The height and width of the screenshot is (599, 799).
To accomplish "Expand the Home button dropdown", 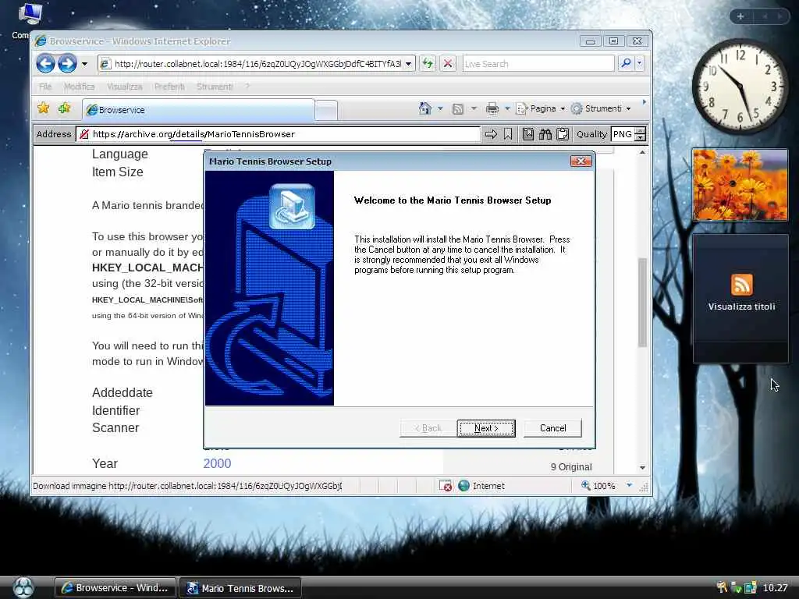I will [440, 108].
